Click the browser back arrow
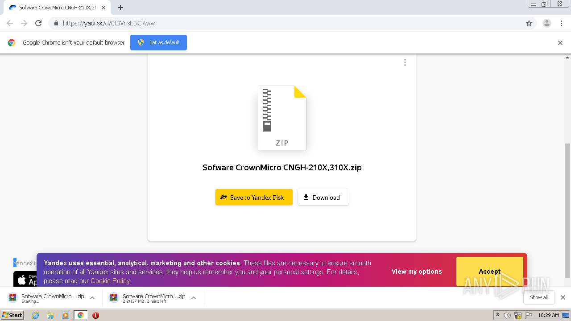The height and width of the screenshot is (321, 571). 10,23
